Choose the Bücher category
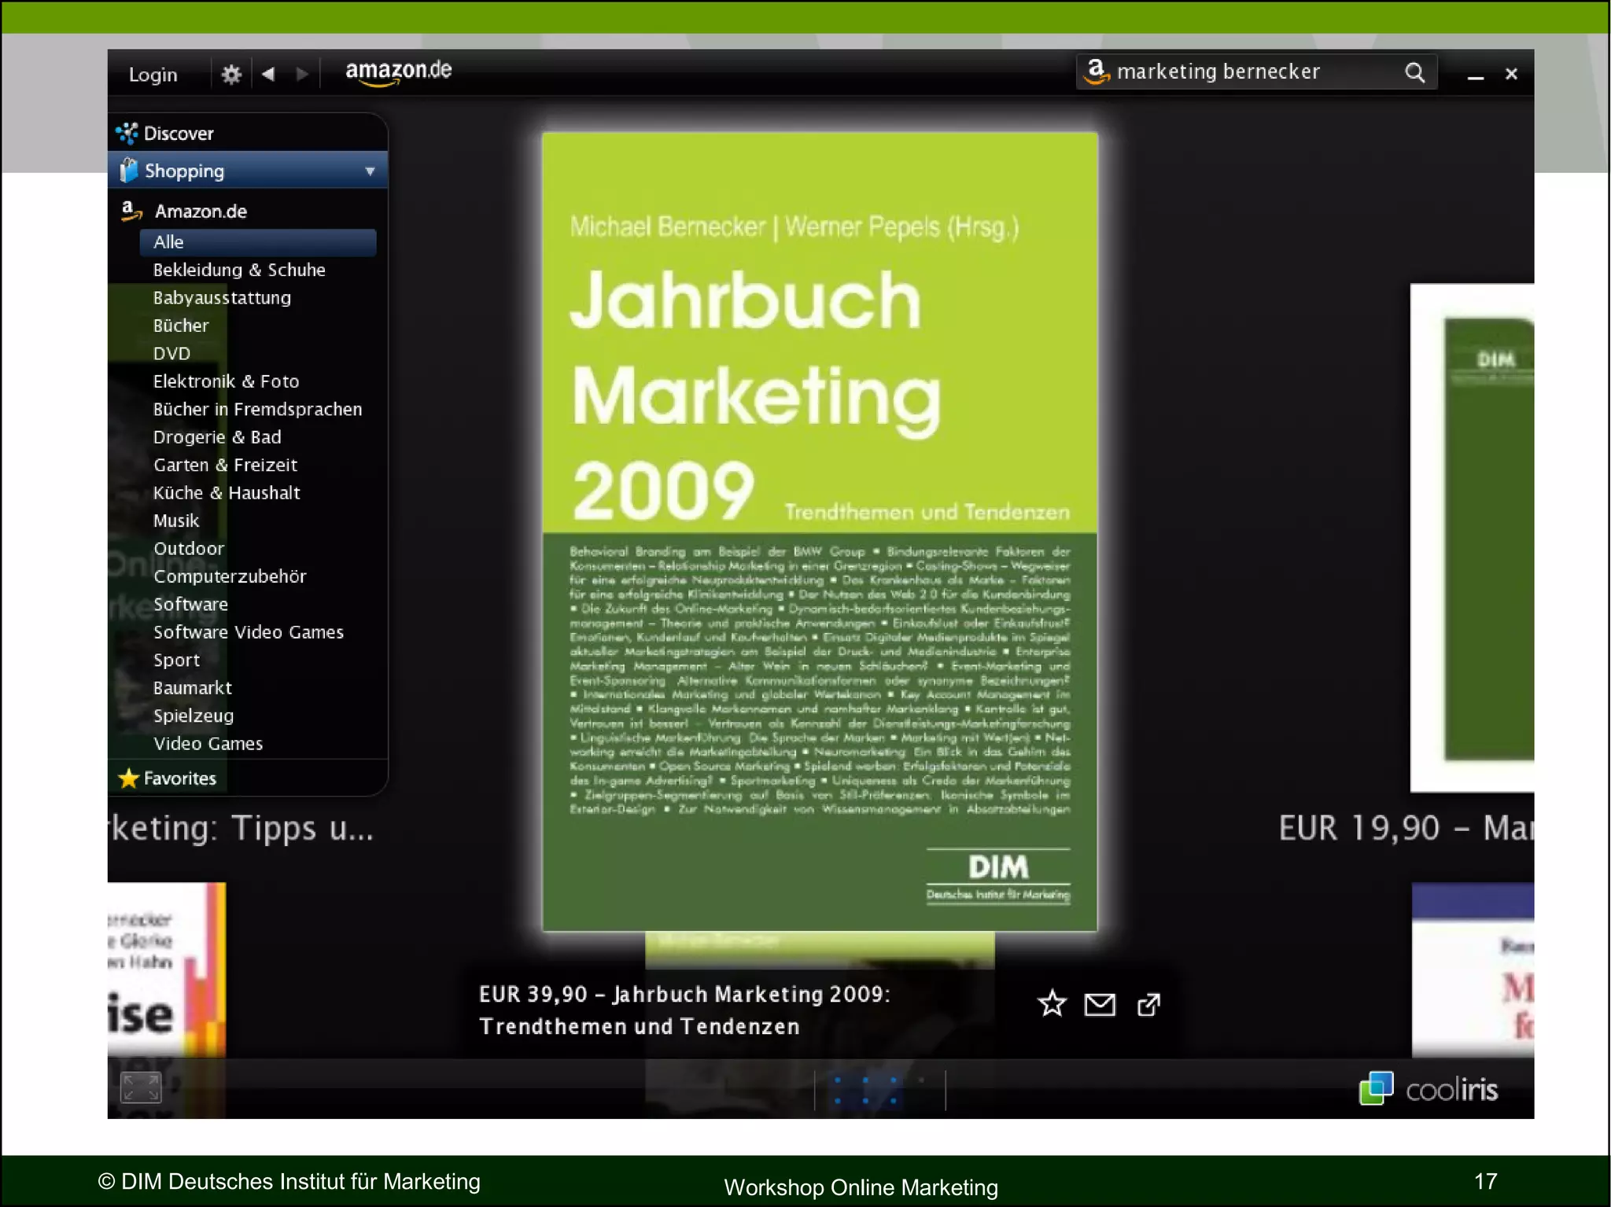 (181, 326)
